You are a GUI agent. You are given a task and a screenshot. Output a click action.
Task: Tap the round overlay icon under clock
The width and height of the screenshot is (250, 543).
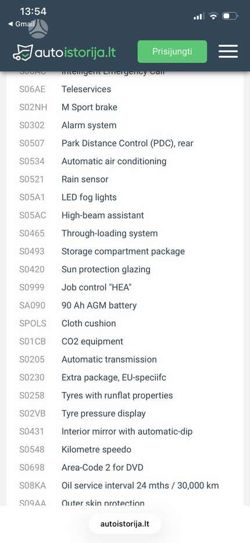(38, 29)
